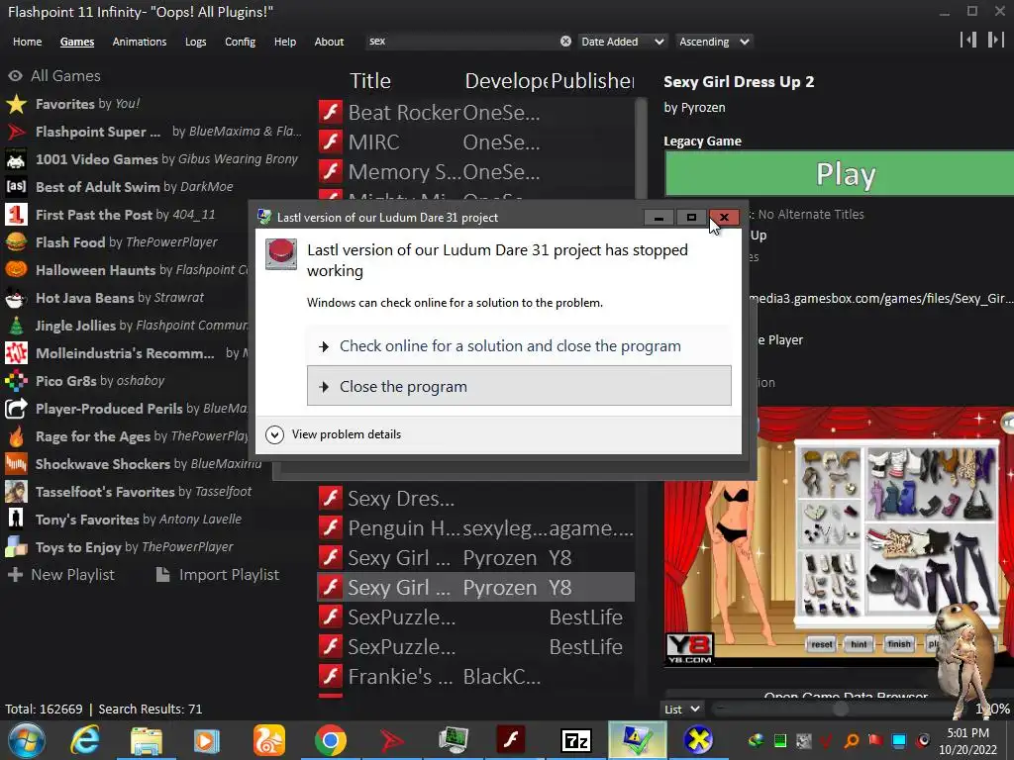1014x760 pixels.
Task: Open Flashpoint Super playlist arrow icon
Action: pyautogui.click(x=16, y=132)
